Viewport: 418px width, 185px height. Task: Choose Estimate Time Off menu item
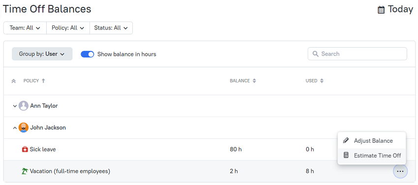372,156
